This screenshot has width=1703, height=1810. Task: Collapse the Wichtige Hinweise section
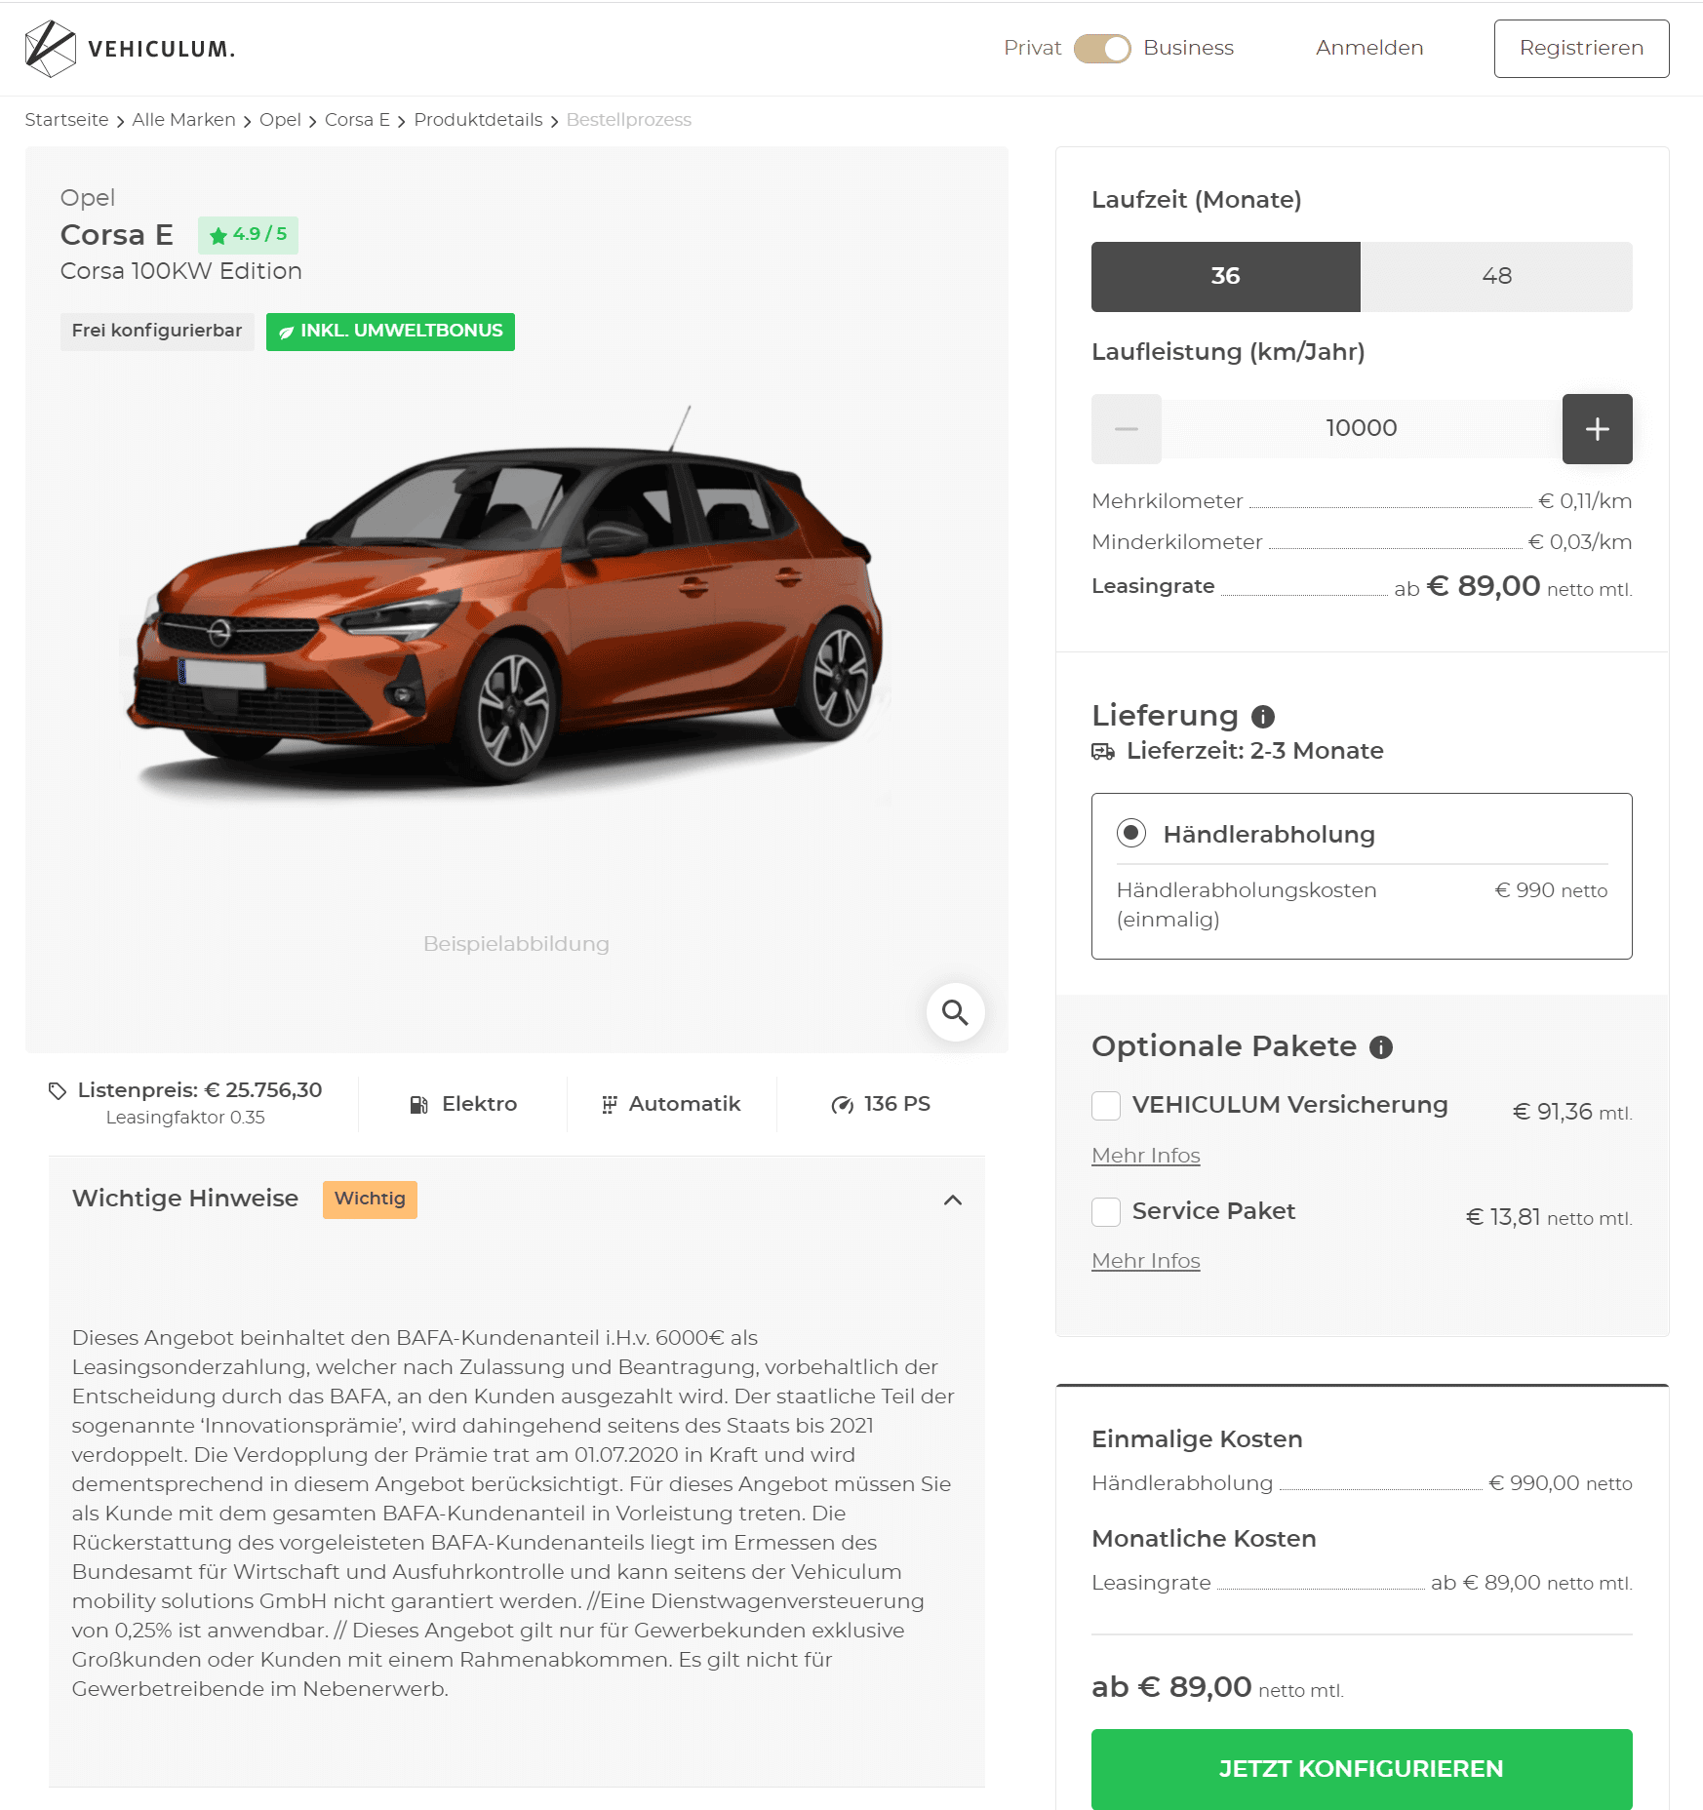(953, 1200)
